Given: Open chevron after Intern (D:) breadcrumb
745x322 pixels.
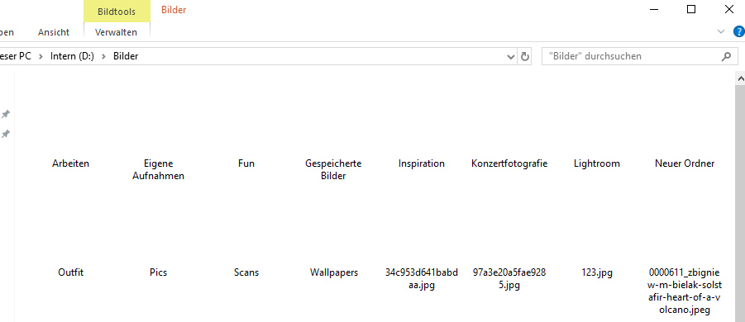Looking at the screenshot, I should click(x=103, y=56).
